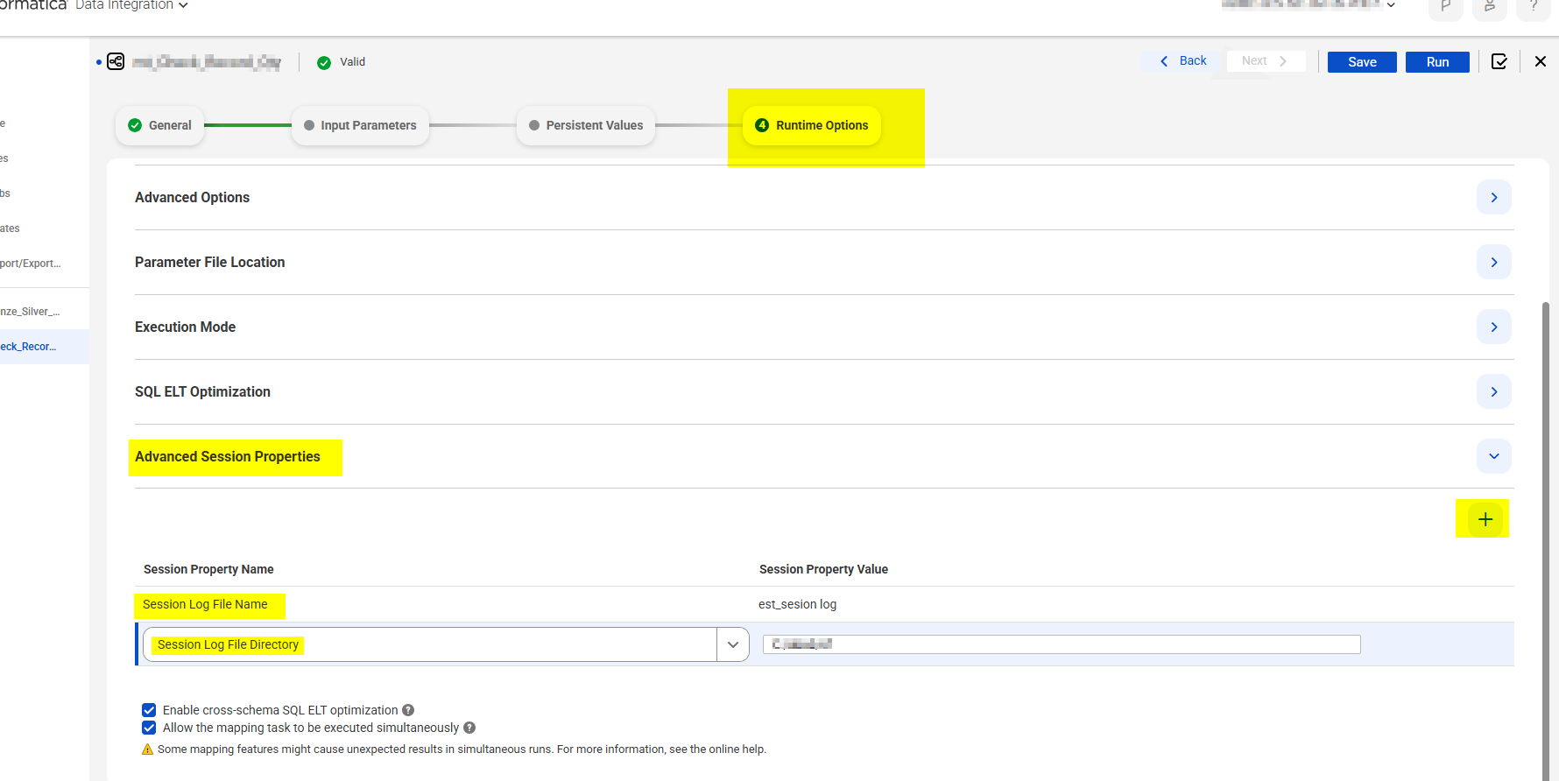The height and width of the screenshot is (781, 1559).
Task: Click the green Valid status icon
Action: coord(324,62)
